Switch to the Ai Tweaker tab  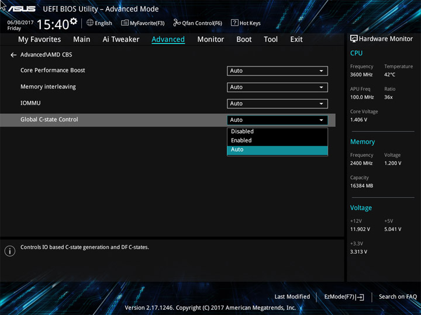tap(121, 40)
